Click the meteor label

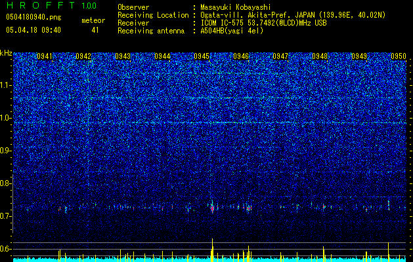(x=93, y=20)
